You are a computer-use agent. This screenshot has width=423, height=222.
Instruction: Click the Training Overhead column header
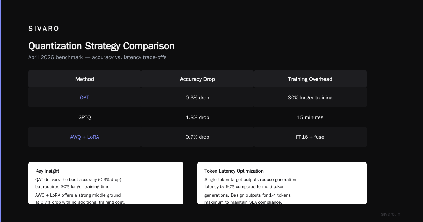tap(310, 79)
